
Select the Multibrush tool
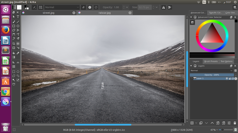[18, 38]
